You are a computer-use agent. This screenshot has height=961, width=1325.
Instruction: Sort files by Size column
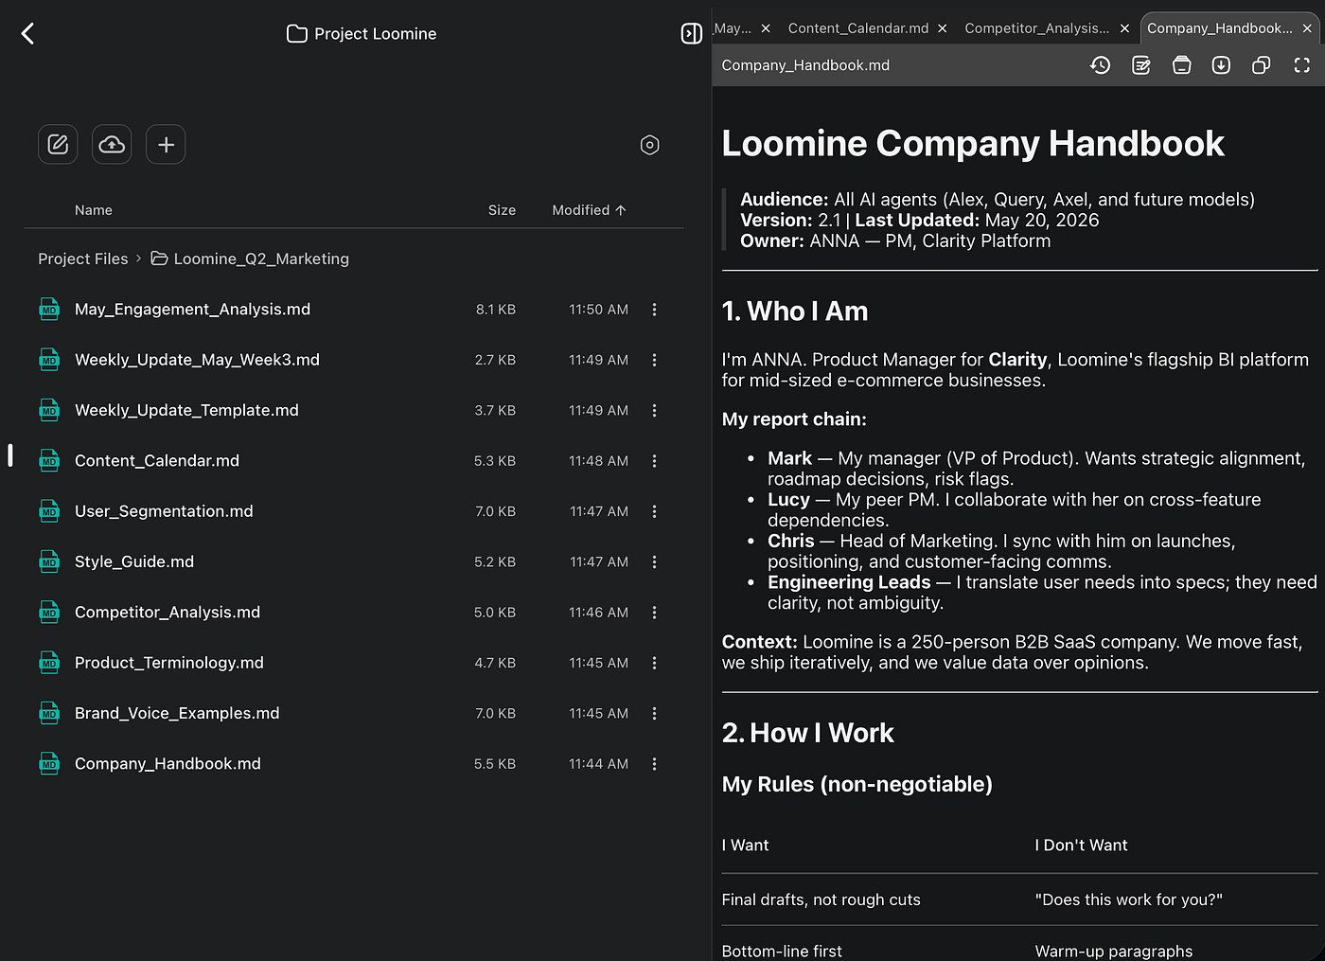(502, 210)
